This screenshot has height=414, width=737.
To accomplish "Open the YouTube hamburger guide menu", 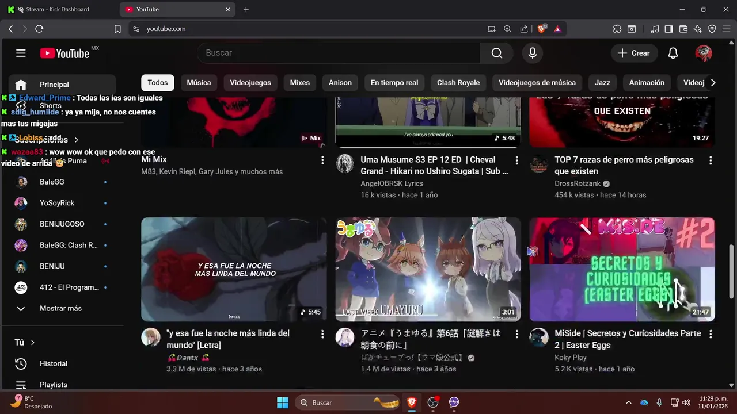I will coord(21,53).
